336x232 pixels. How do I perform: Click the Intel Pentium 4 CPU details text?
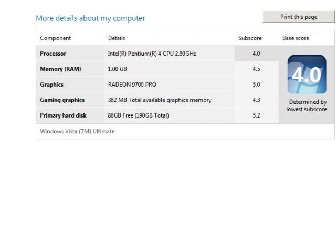152,54
